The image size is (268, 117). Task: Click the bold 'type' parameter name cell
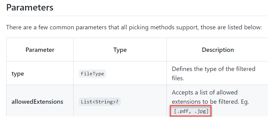click(18, 74)
